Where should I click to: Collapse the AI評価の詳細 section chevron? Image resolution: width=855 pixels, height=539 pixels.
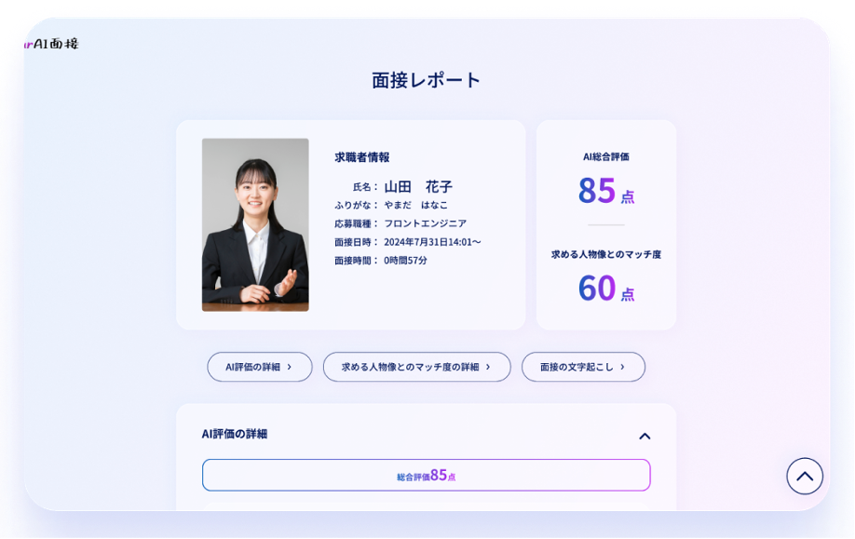point(645,436)
